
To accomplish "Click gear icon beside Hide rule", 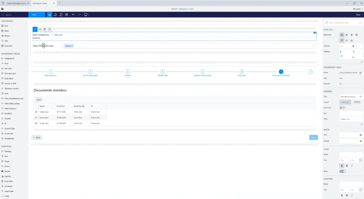I will point(360,135).
